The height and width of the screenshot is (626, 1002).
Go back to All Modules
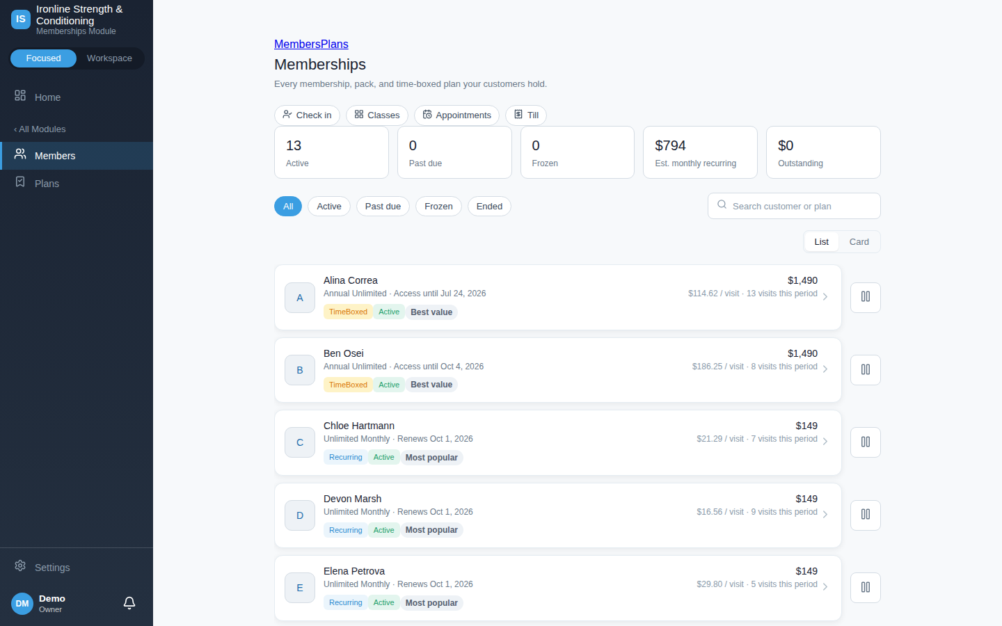tap(40, 129)
